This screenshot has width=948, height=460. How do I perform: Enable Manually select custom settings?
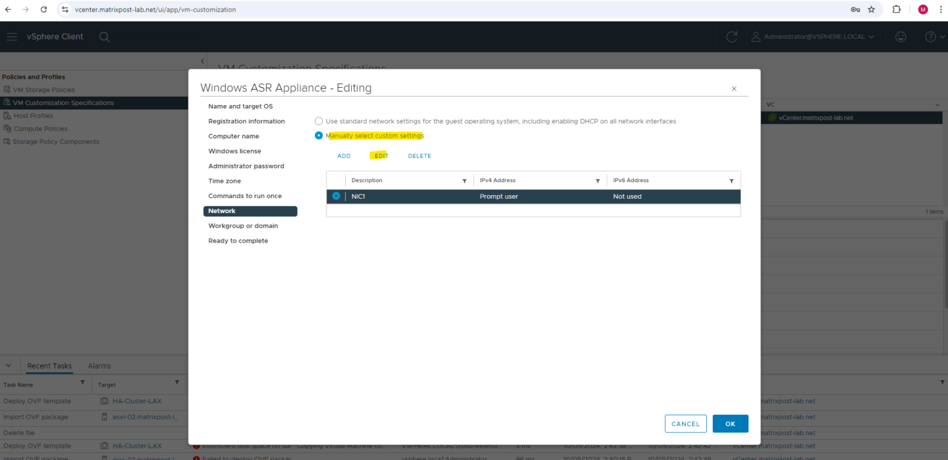[318, 135]
